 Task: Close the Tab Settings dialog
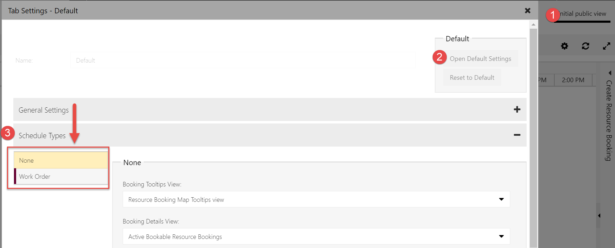click(x=528, y=10)
